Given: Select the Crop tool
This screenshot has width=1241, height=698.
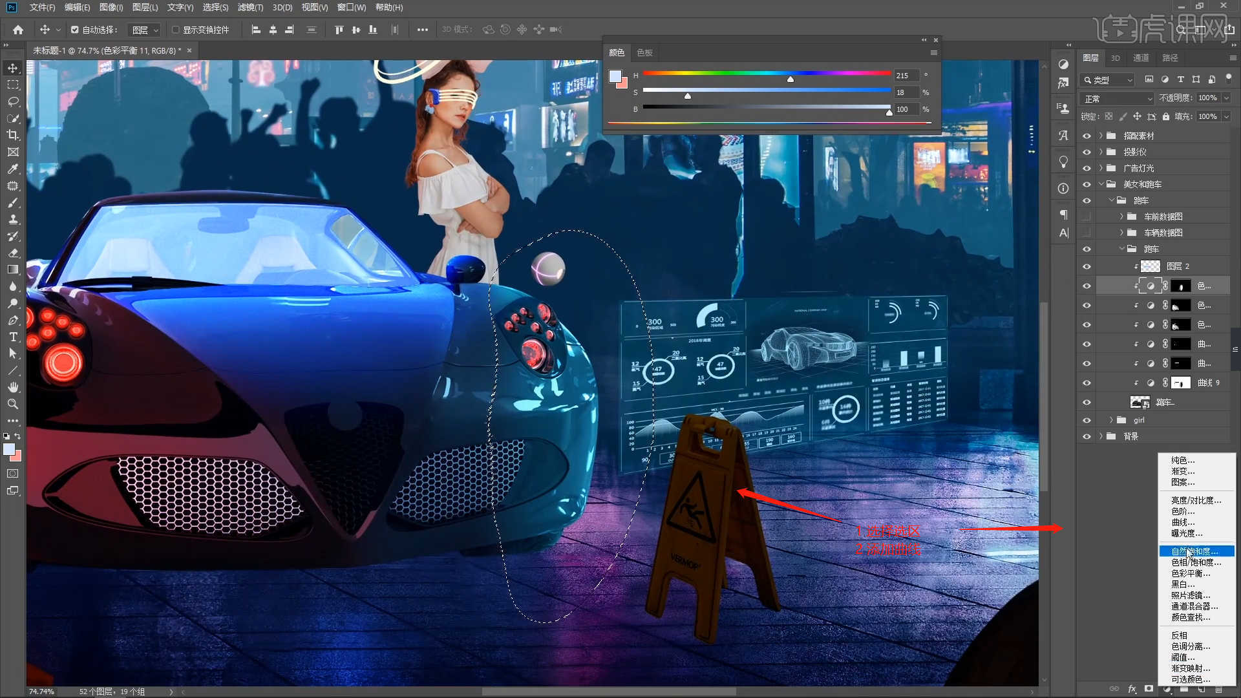Looking at the screenshot, I should click(13, 135).
